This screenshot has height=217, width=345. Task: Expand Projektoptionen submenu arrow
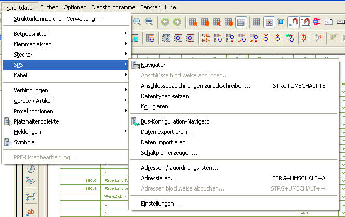(125, 111)
